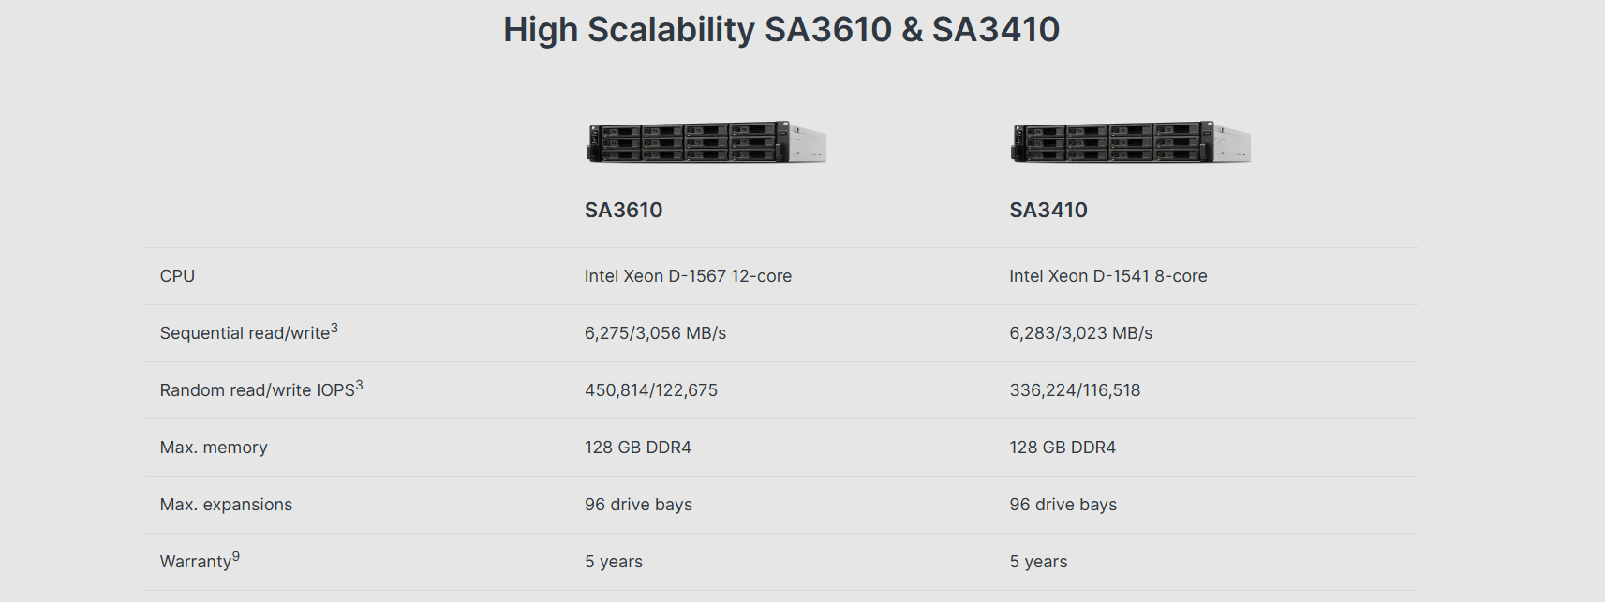
Task: Click the SA3610 server product image
Action: click(x=706, y=142)
